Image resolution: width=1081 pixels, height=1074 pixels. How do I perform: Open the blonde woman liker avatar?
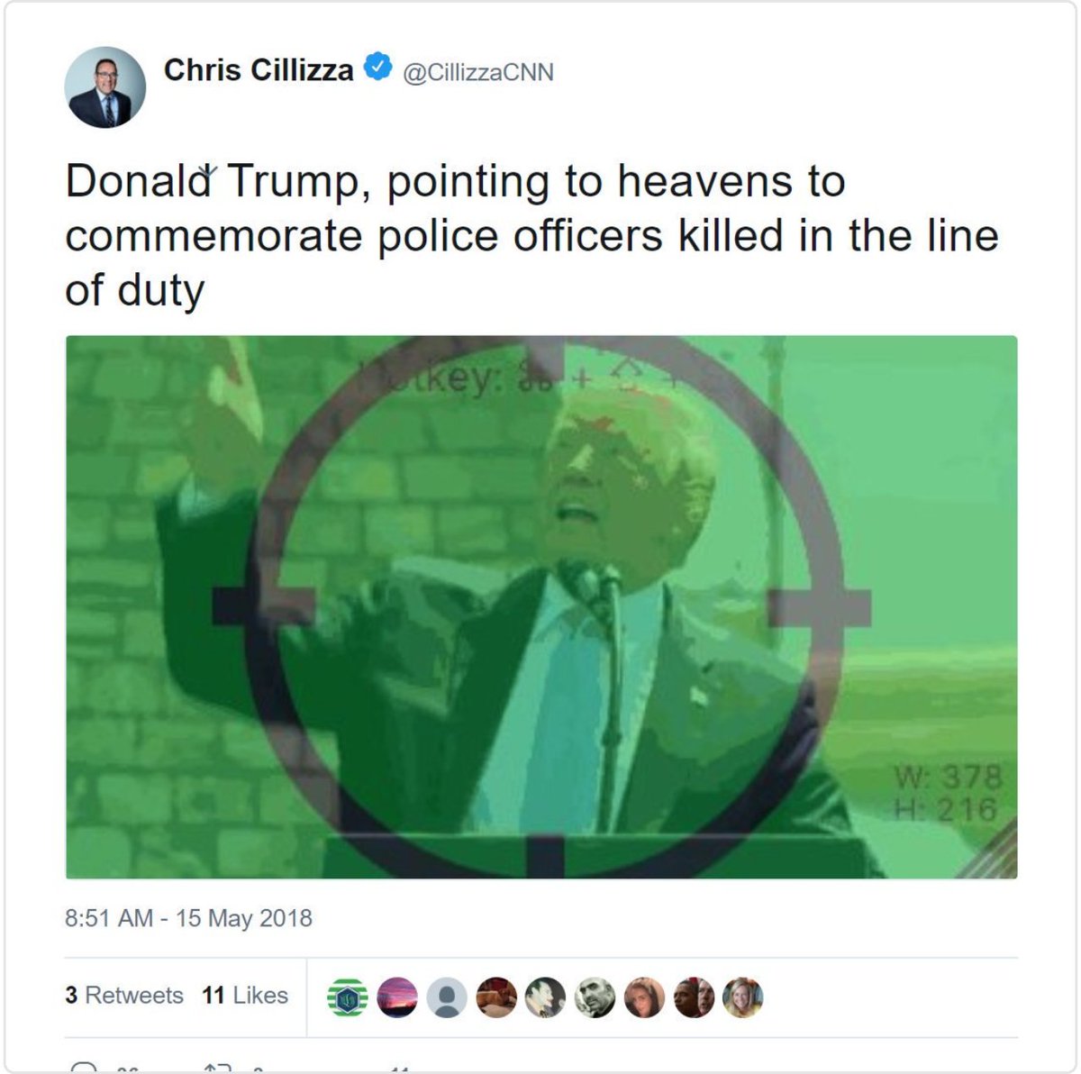742,997
